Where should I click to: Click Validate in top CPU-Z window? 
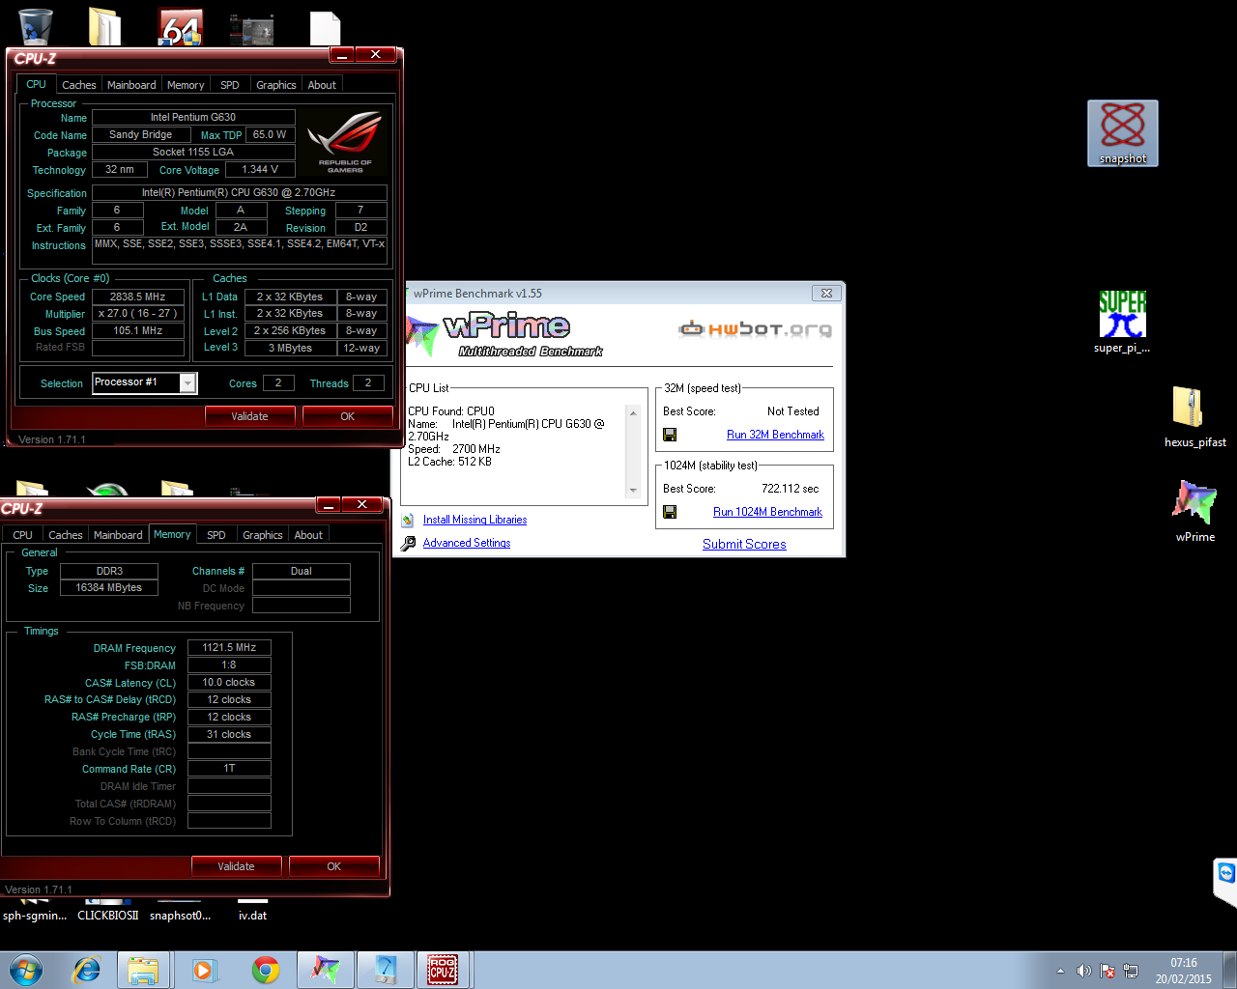(250, 416)
